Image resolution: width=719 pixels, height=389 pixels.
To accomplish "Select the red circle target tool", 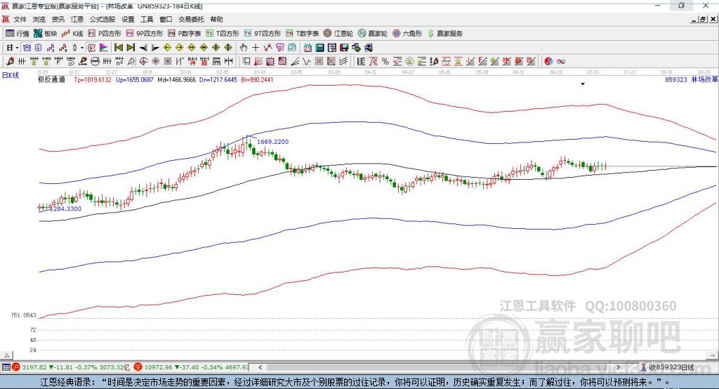I will 143,61.
